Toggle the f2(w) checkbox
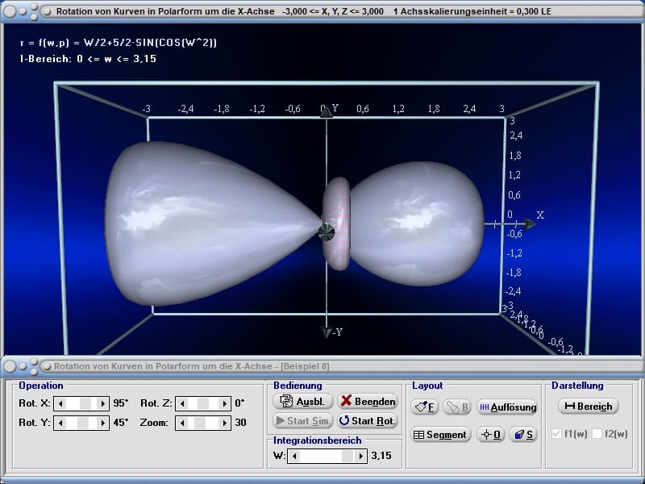Viewport: 645px width, 484px height. tap(597, 434)
